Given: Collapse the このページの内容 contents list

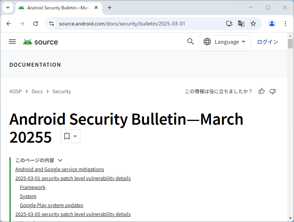Looking at the screenshot, I should 60,160.
